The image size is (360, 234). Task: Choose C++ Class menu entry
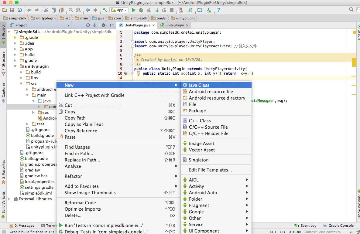click(216, 121)
